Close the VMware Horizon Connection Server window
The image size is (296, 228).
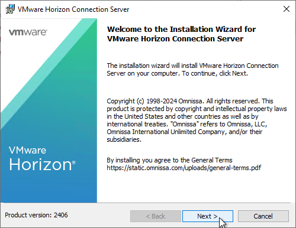(287, 9)
